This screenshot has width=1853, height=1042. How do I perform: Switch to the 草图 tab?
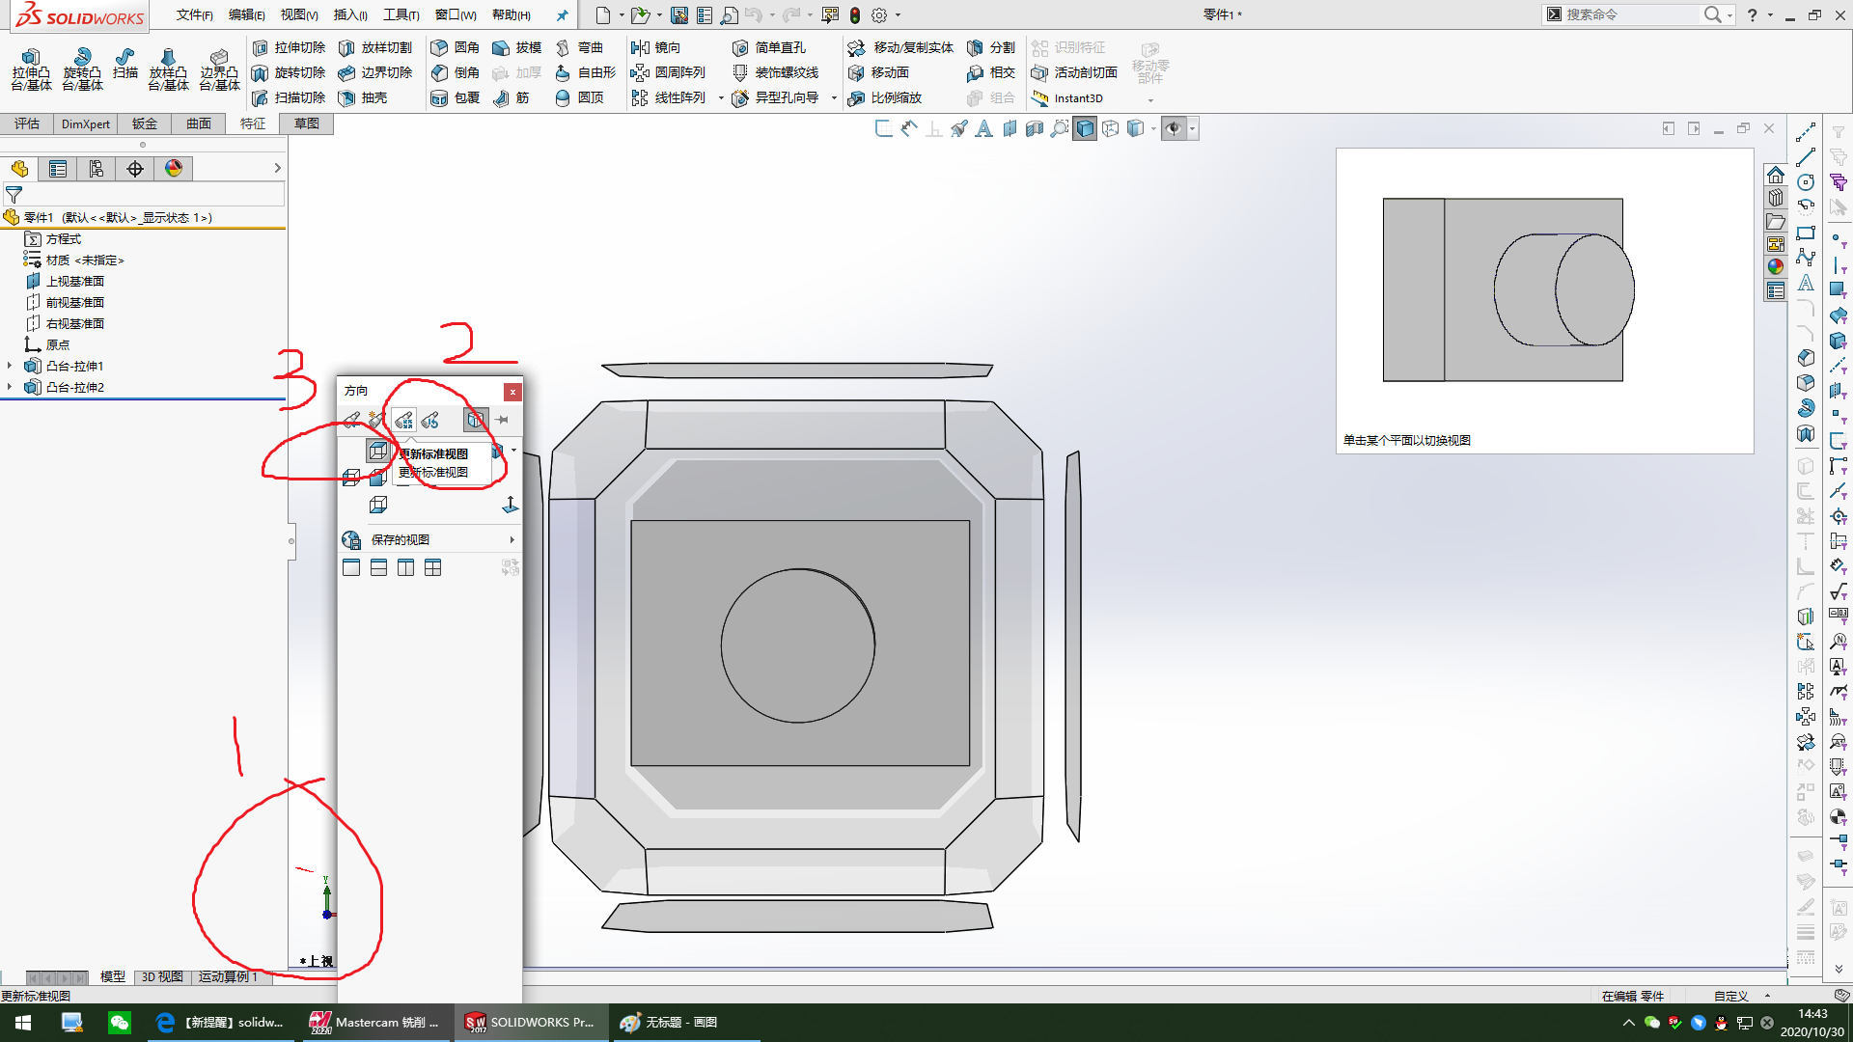tap(307, 123)
